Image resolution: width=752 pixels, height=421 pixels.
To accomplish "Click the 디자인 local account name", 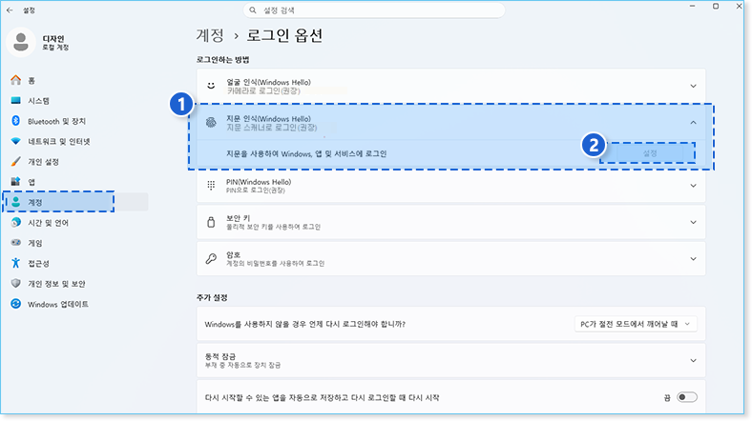I will pos(53,38).
